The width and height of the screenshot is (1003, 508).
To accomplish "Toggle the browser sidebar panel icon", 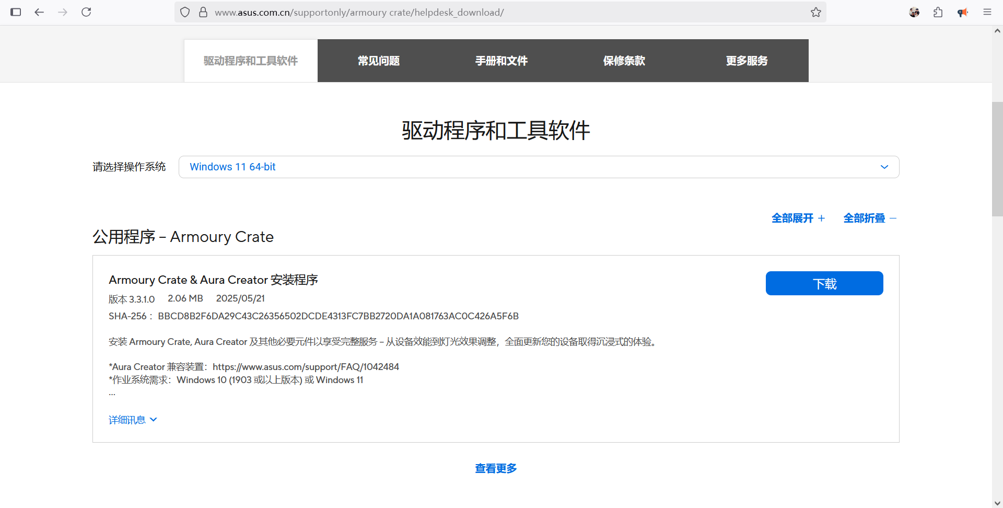I will pyautogui.click(x=16, y=12).
